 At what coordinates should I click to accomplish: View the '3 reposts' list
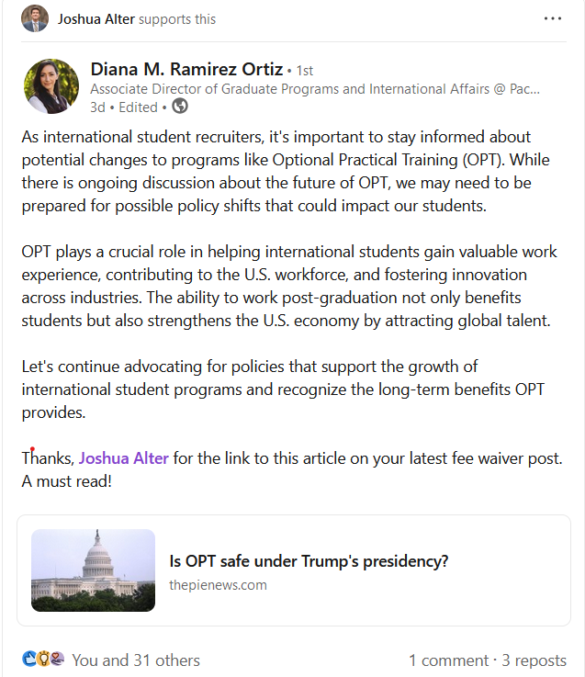click(534, 660)
